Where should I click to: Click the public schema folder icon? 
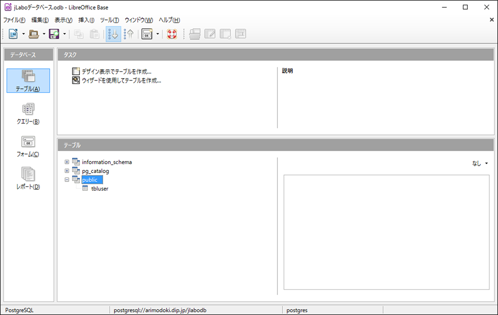(x=76, y=179)
